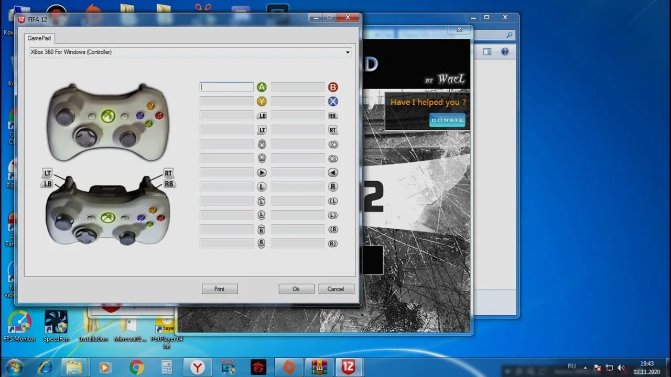Click the LB bumper icon in mapping list

point(262,116)
